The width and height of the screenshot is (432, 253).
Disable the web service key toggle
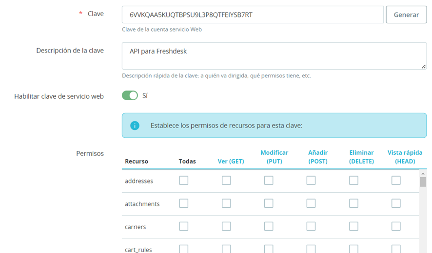click(x=130, y=96)
